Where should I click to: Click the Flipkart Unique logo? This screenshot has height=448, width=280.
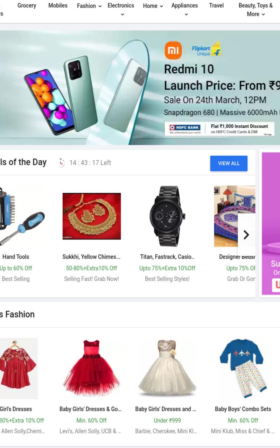pos(206,49)
